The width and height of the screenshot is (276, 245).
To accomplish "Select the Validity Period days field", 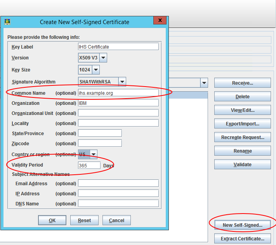I will pyautogui.click(x=89, y=165).
